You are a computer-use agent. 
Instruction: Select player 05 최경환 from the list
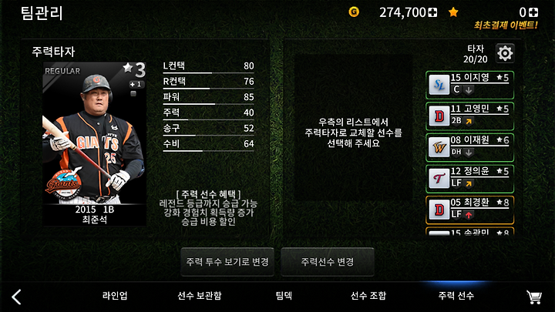469,210
